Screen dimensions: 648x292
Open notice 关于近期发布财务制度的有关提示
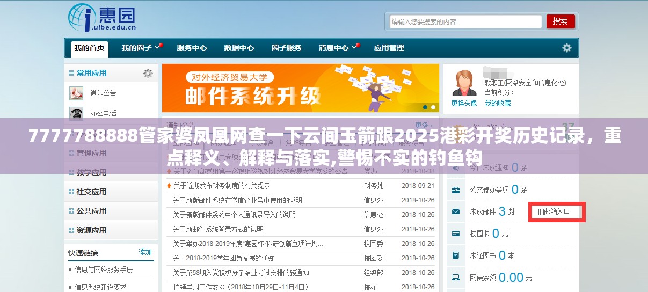tap(221, 186)
